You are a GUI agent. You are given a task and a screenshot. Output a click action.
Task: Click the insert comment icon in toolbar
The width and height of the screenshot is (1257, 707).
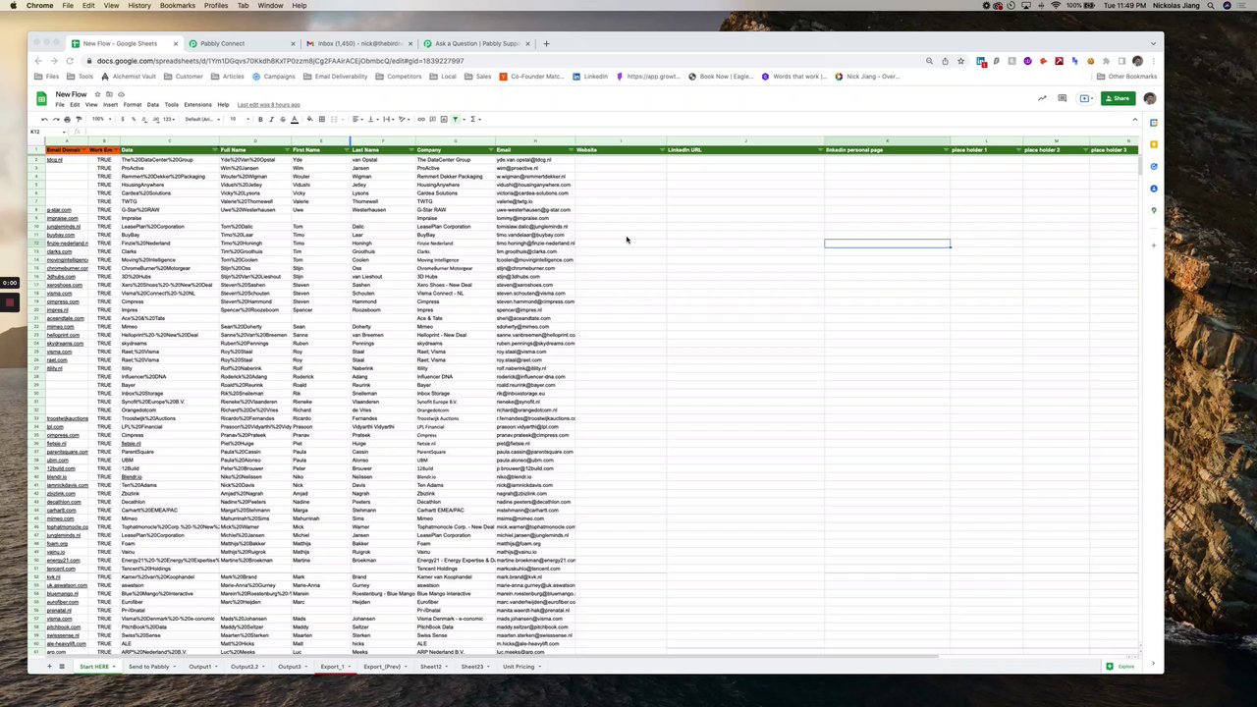[433, 119]
